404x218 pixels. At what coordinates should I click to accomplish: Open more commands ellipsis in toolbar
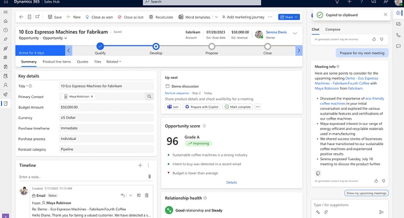(x=270, y=17)
